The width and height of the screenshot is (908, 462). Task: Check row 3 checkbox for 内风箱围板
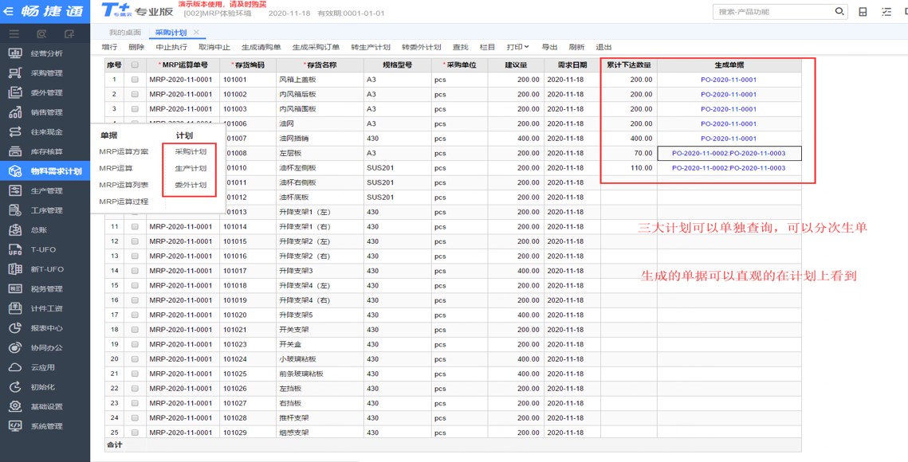coord(135,109)
